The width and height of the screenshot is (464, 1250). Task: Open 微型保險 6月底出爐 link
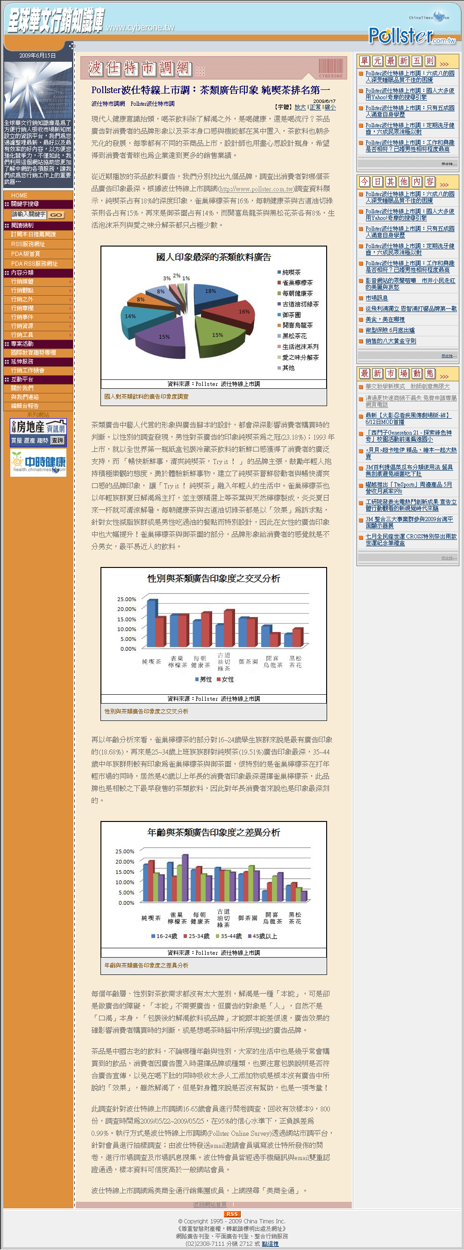(390, 330)
